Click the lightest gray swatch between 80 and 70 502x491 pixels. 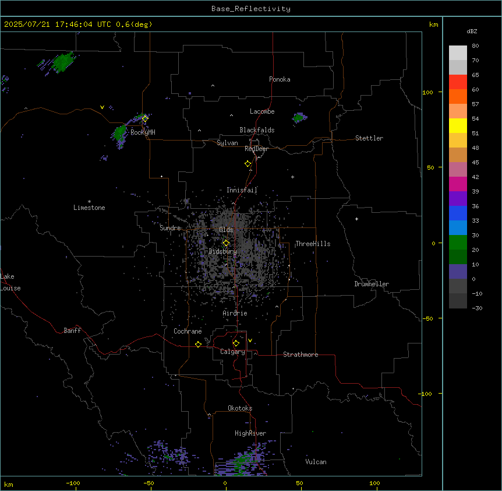[458, 53]
